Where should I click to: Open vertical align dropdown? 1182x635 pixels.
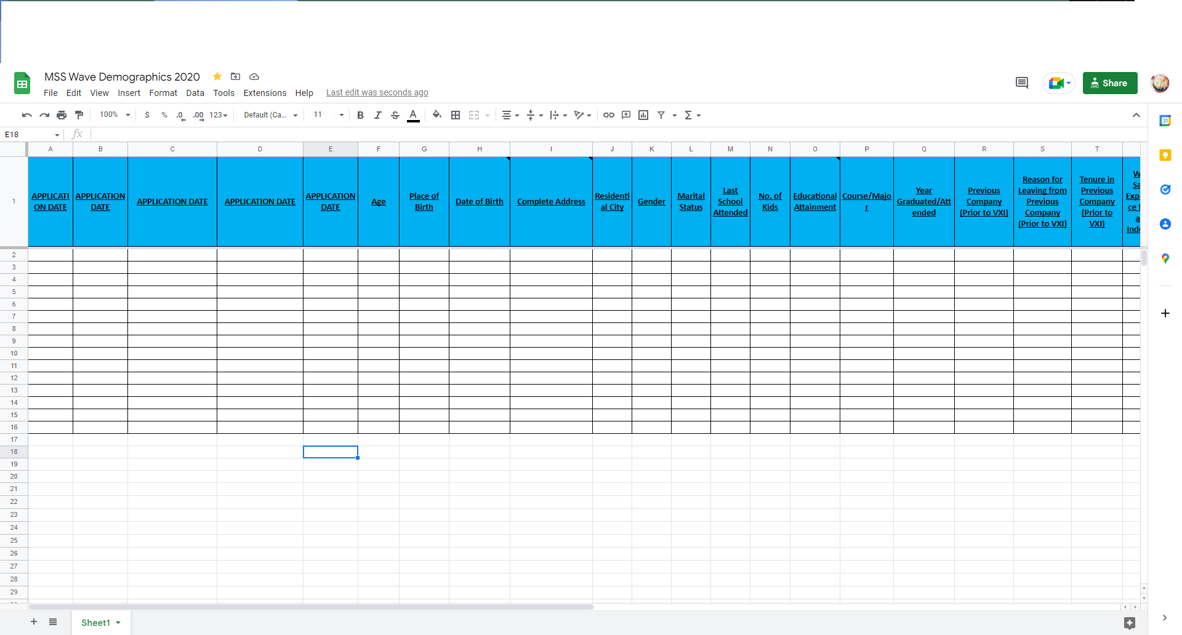click(x=534, y=115)
